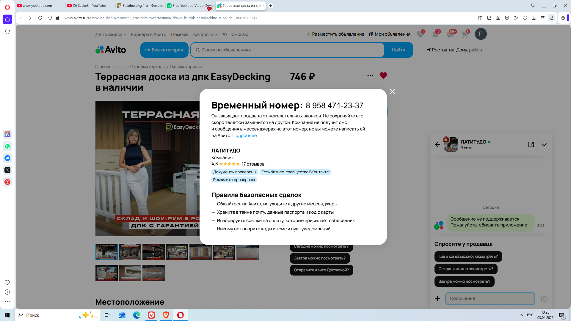Open the three-dots listing options menu
Screen dimensions: 571x321
(x=370, y=75)
